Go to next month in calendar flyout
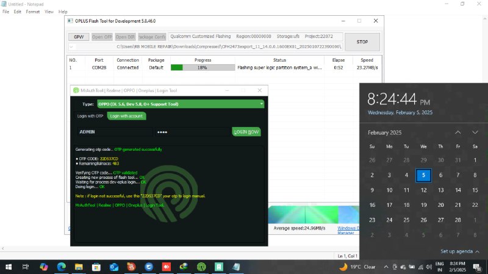This screenshot has width=488, height=274. (475, 132)
